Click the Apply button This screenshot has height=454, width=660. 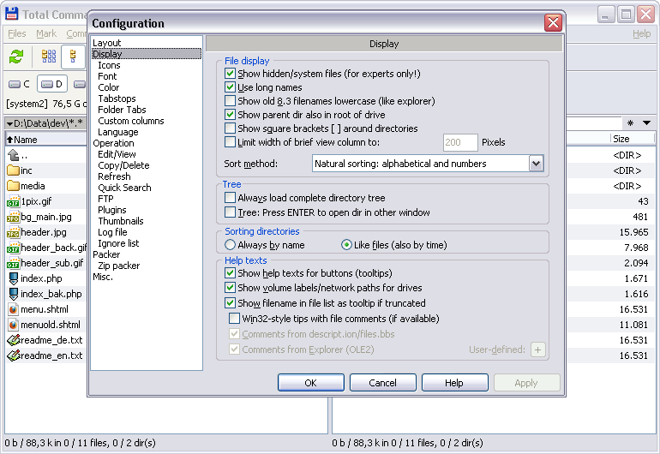tap(526, 383)
